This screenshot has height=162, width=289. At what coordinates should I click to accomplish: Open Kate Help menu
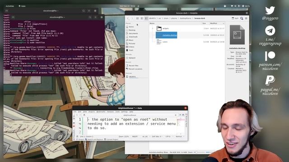coord(131,112)
